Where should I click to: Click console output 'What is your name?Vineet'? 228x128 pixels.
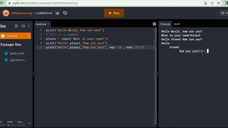pos(181,36)
